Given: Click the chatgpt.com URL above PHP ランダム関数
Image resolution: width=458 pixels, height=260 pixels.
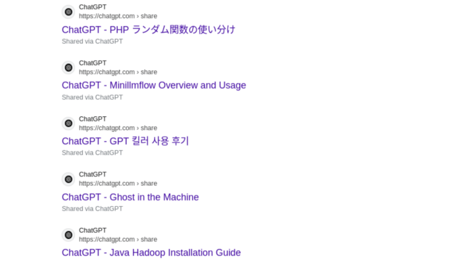Looking at the screenshot, I should point(118,16).
